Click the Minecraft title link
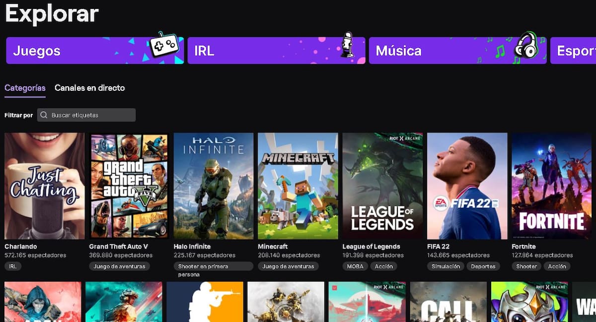596x322 pixels. [x=273, y=247]
